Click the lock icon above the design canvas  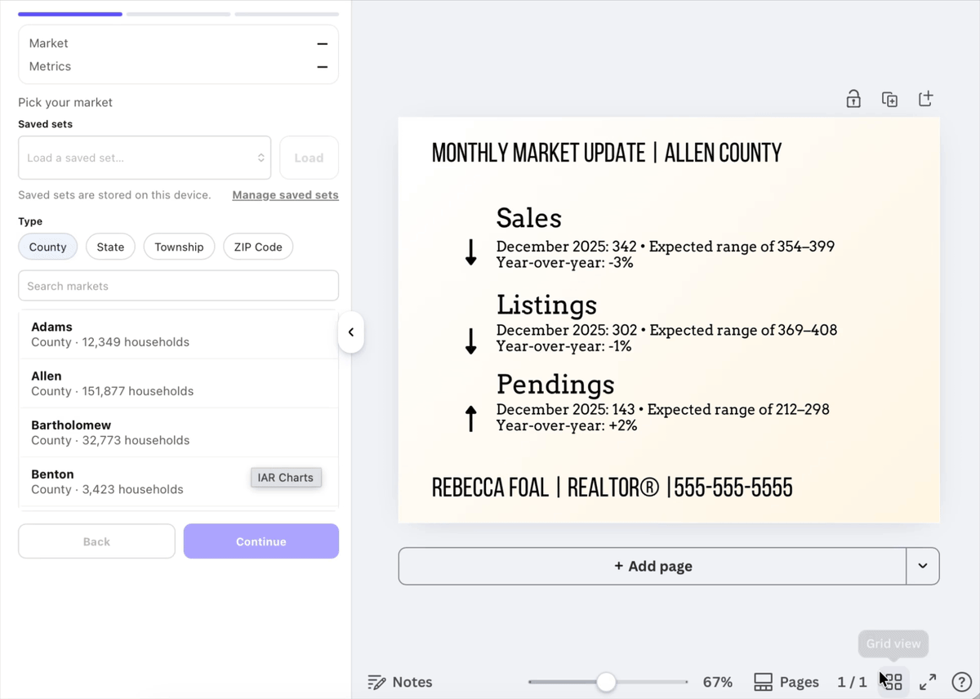[x=853, y=98]
